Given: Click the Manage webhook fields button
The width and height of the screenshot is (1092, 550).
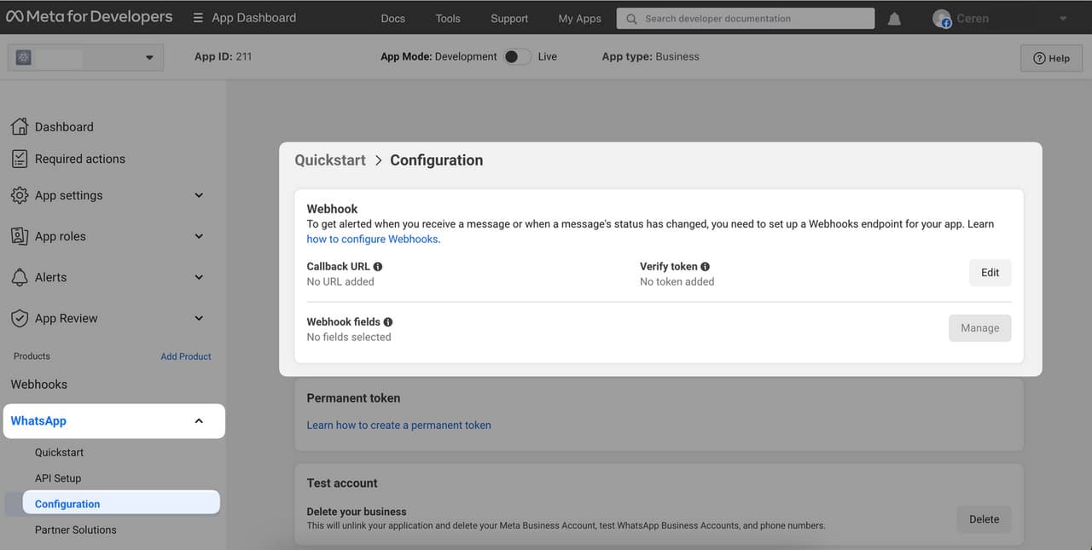Looking at the screenshot, I should pos(979,328).
